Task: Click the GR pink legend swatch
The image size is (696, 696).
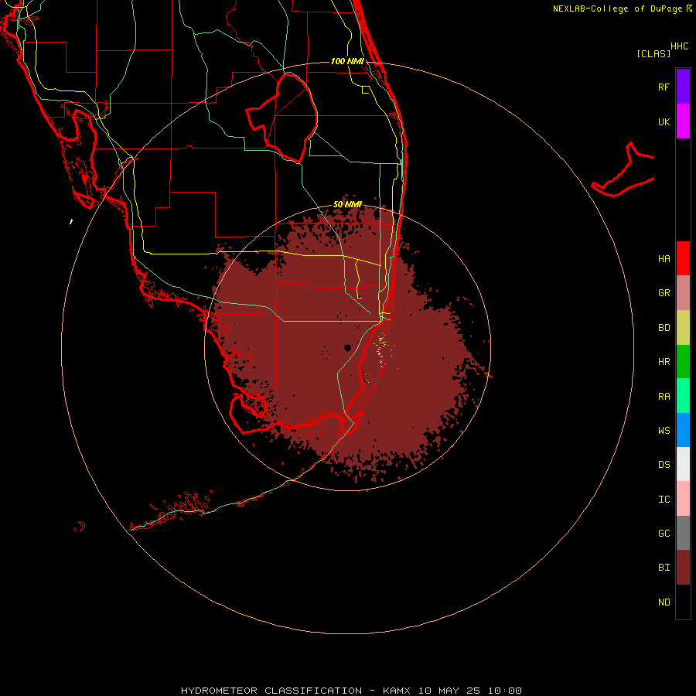Action: (683, 293)
